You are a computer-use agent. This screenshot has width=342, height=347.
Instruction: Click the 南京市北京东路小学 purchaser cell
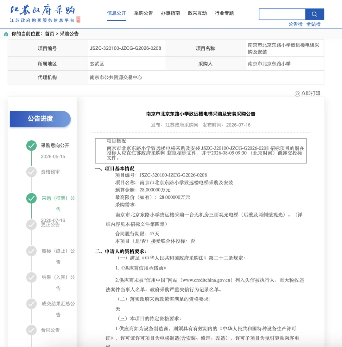[x=284, y=64]
